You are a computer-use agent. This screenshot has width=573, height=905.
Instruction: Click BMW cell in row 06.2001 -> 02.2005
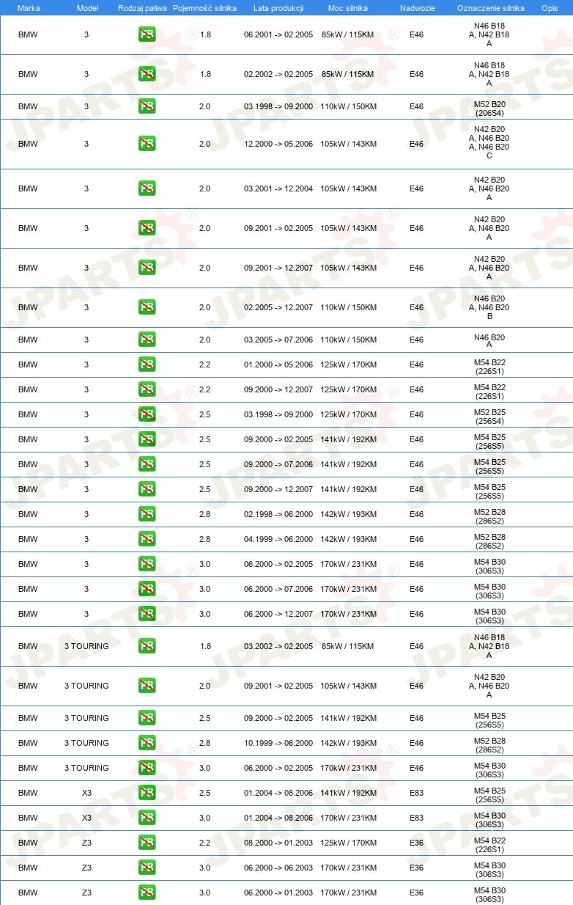point(28,34)
